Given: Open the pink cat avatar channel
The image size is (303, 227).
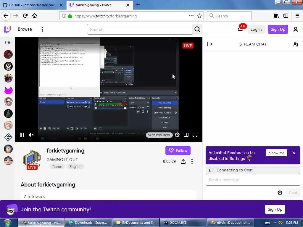Looking at the screenshot, I should pyautogui.click(x=8, y=90).
